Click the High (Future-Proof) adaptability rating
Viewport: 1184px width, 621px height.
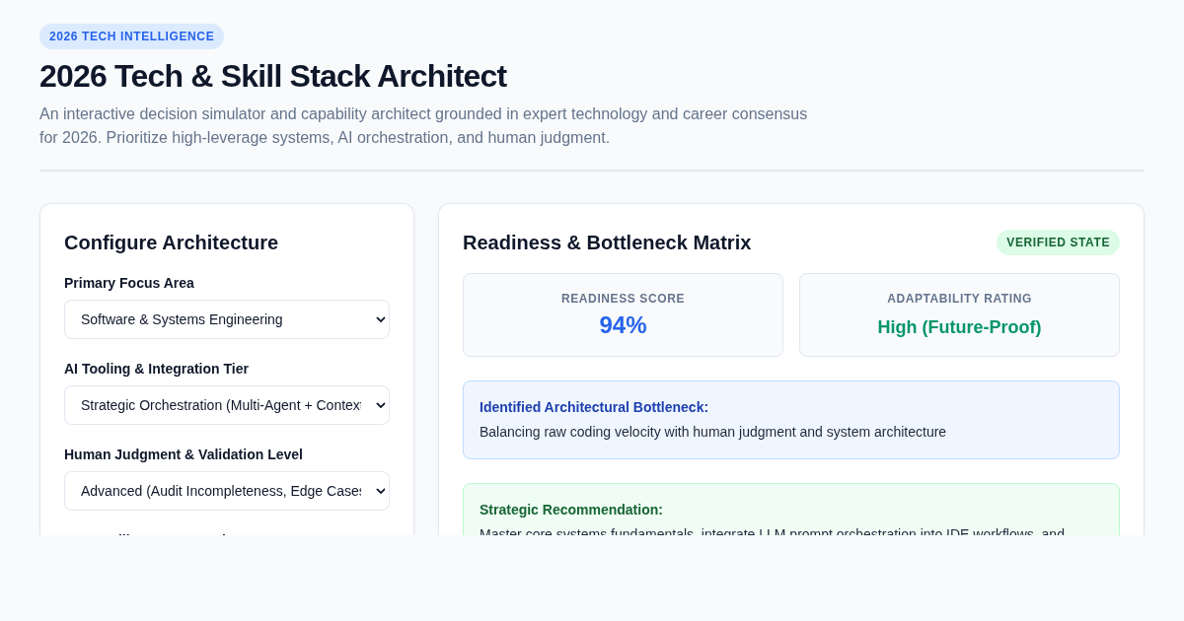click(x=959, y=327)
